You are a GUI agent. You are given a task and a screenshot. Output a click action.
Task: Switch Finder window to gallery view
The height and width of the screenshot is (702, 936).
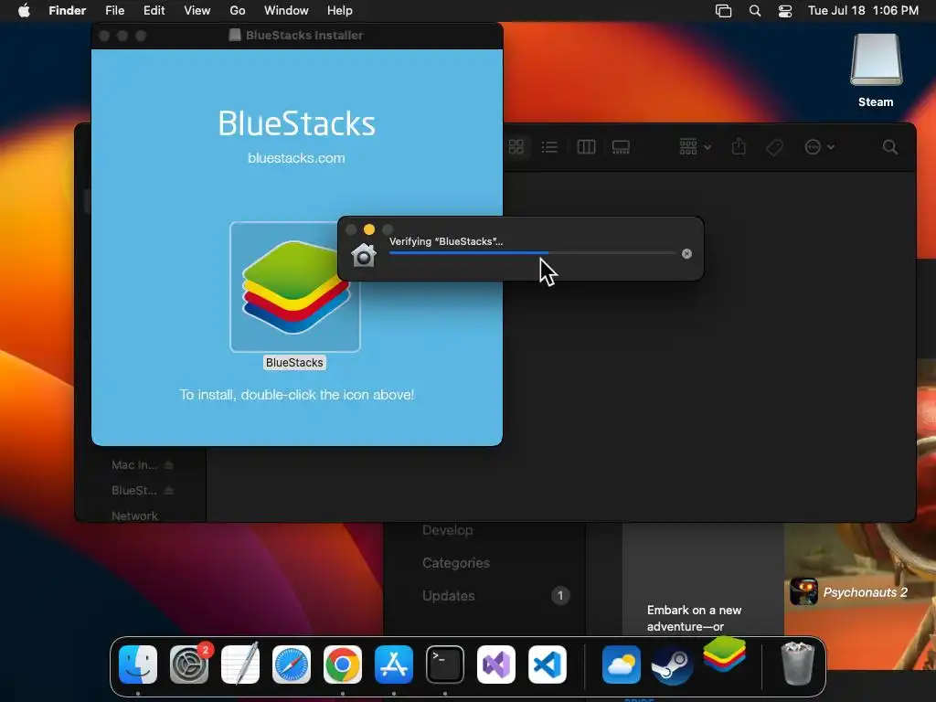(621, 147)
